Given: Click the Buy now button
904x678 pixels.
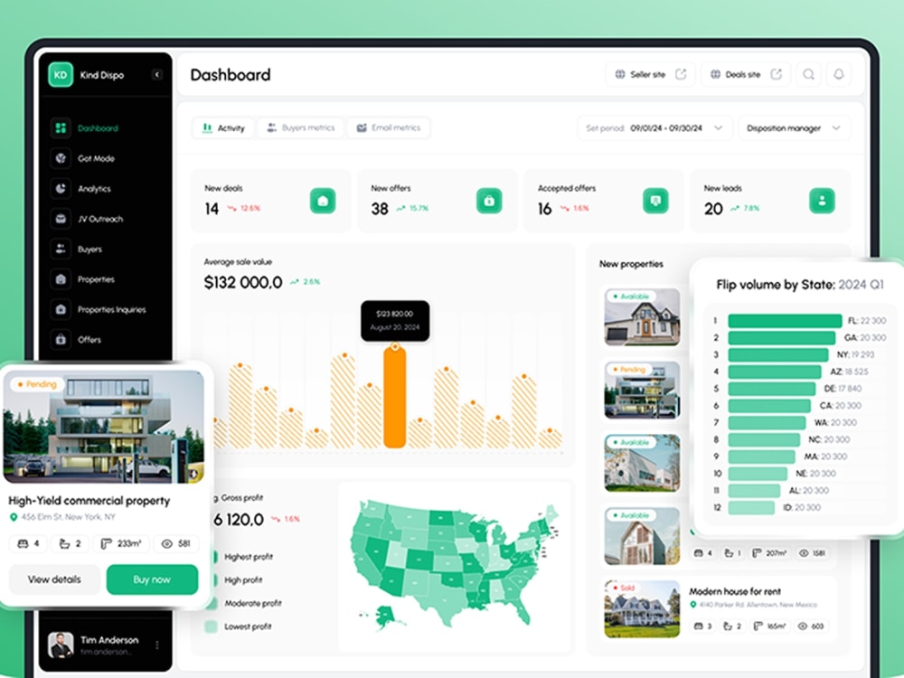Looking at the screenshot, I should pyautogui.click(x=152, y=579).
